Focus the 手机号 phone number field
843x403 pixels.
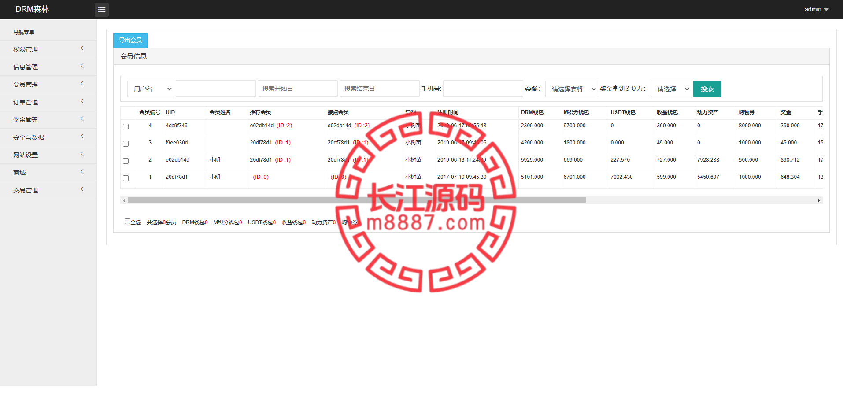[483, 89]
